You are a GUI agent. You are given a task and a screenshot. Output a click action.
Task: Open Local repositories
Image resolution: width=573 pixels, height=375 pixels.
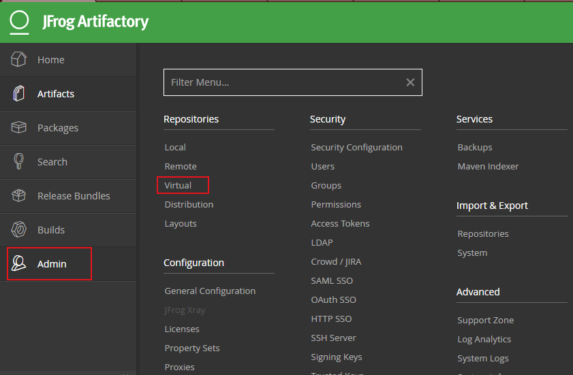coord(175,147)
